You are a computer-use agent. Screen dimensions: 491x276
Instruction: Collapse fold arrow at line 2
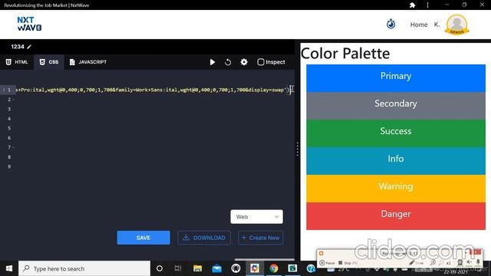14,100
